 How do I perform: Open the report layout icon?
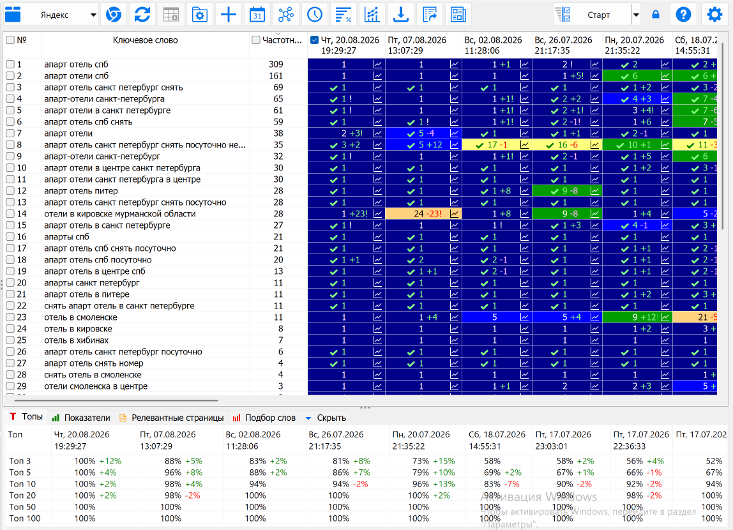point(458,15)
